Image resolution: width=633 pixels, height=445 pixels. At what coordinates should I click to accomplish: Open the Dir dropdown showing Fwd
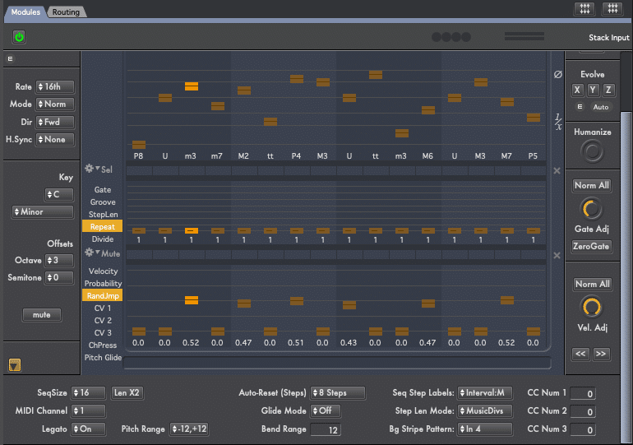[x=55, y=122]
